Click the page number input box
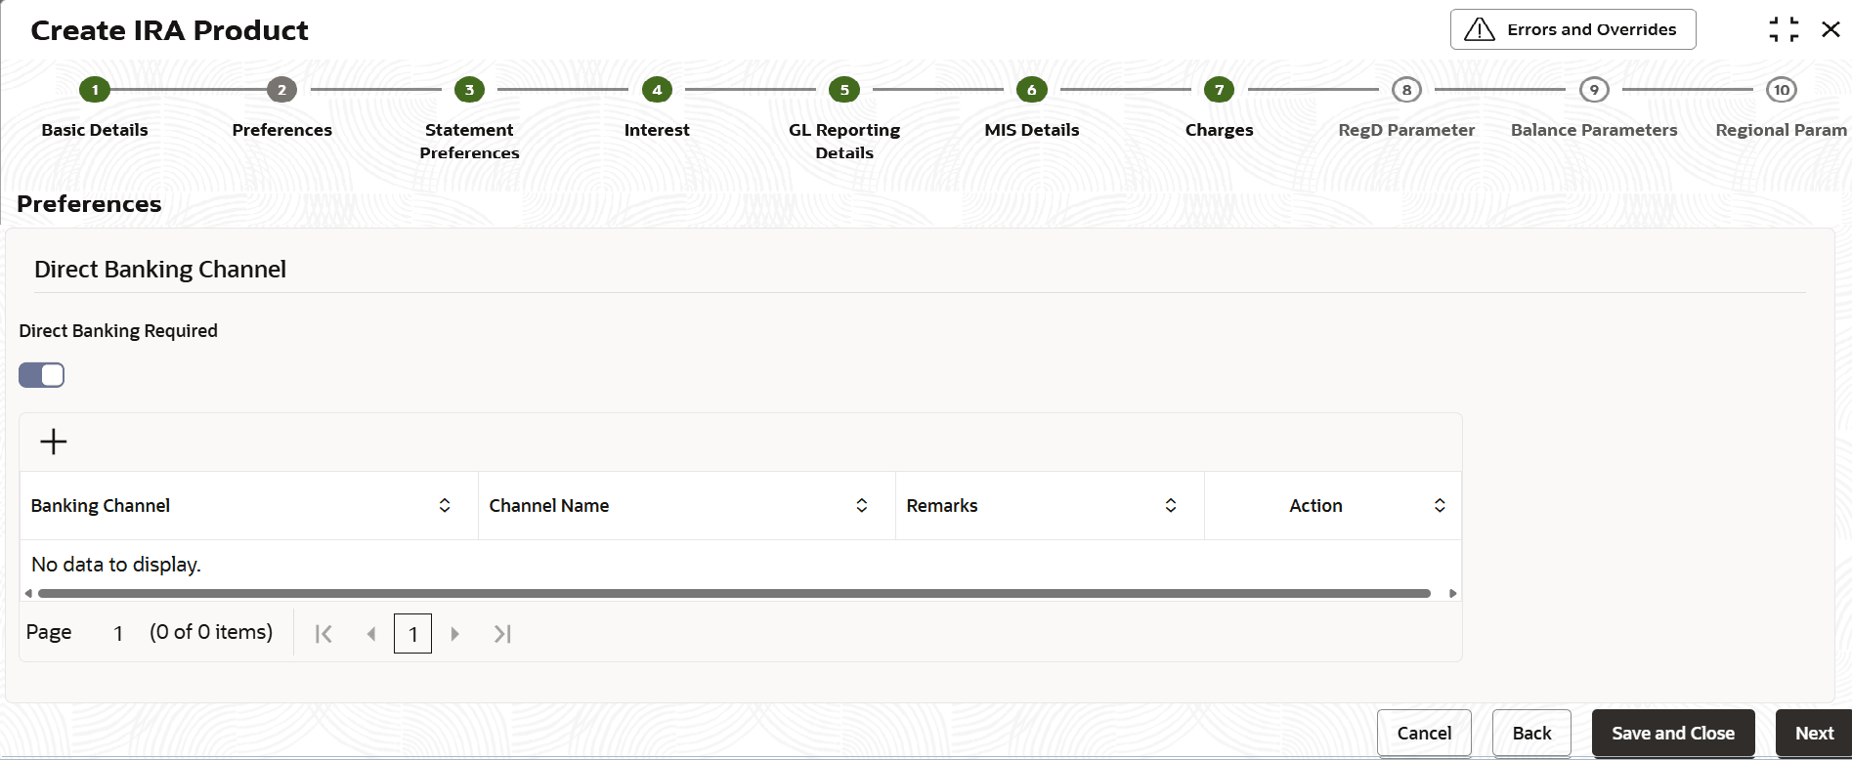Image resolution: width=1852 pixels, height=760 pixels. click(x=412, y=634)
